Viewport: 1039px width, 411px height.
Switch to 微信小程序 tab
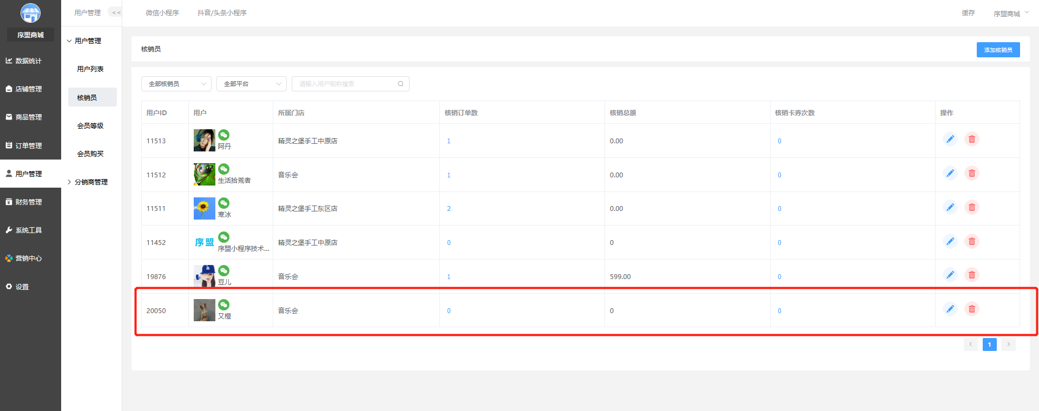click(x=162, y=13)
